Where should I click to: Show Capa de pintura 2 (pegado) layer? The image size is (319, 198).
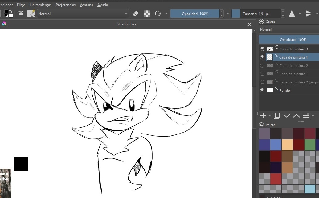click(x=262, y=82)
